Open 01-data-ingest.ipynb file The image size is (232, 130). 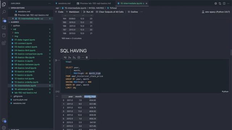pos(25,40)
